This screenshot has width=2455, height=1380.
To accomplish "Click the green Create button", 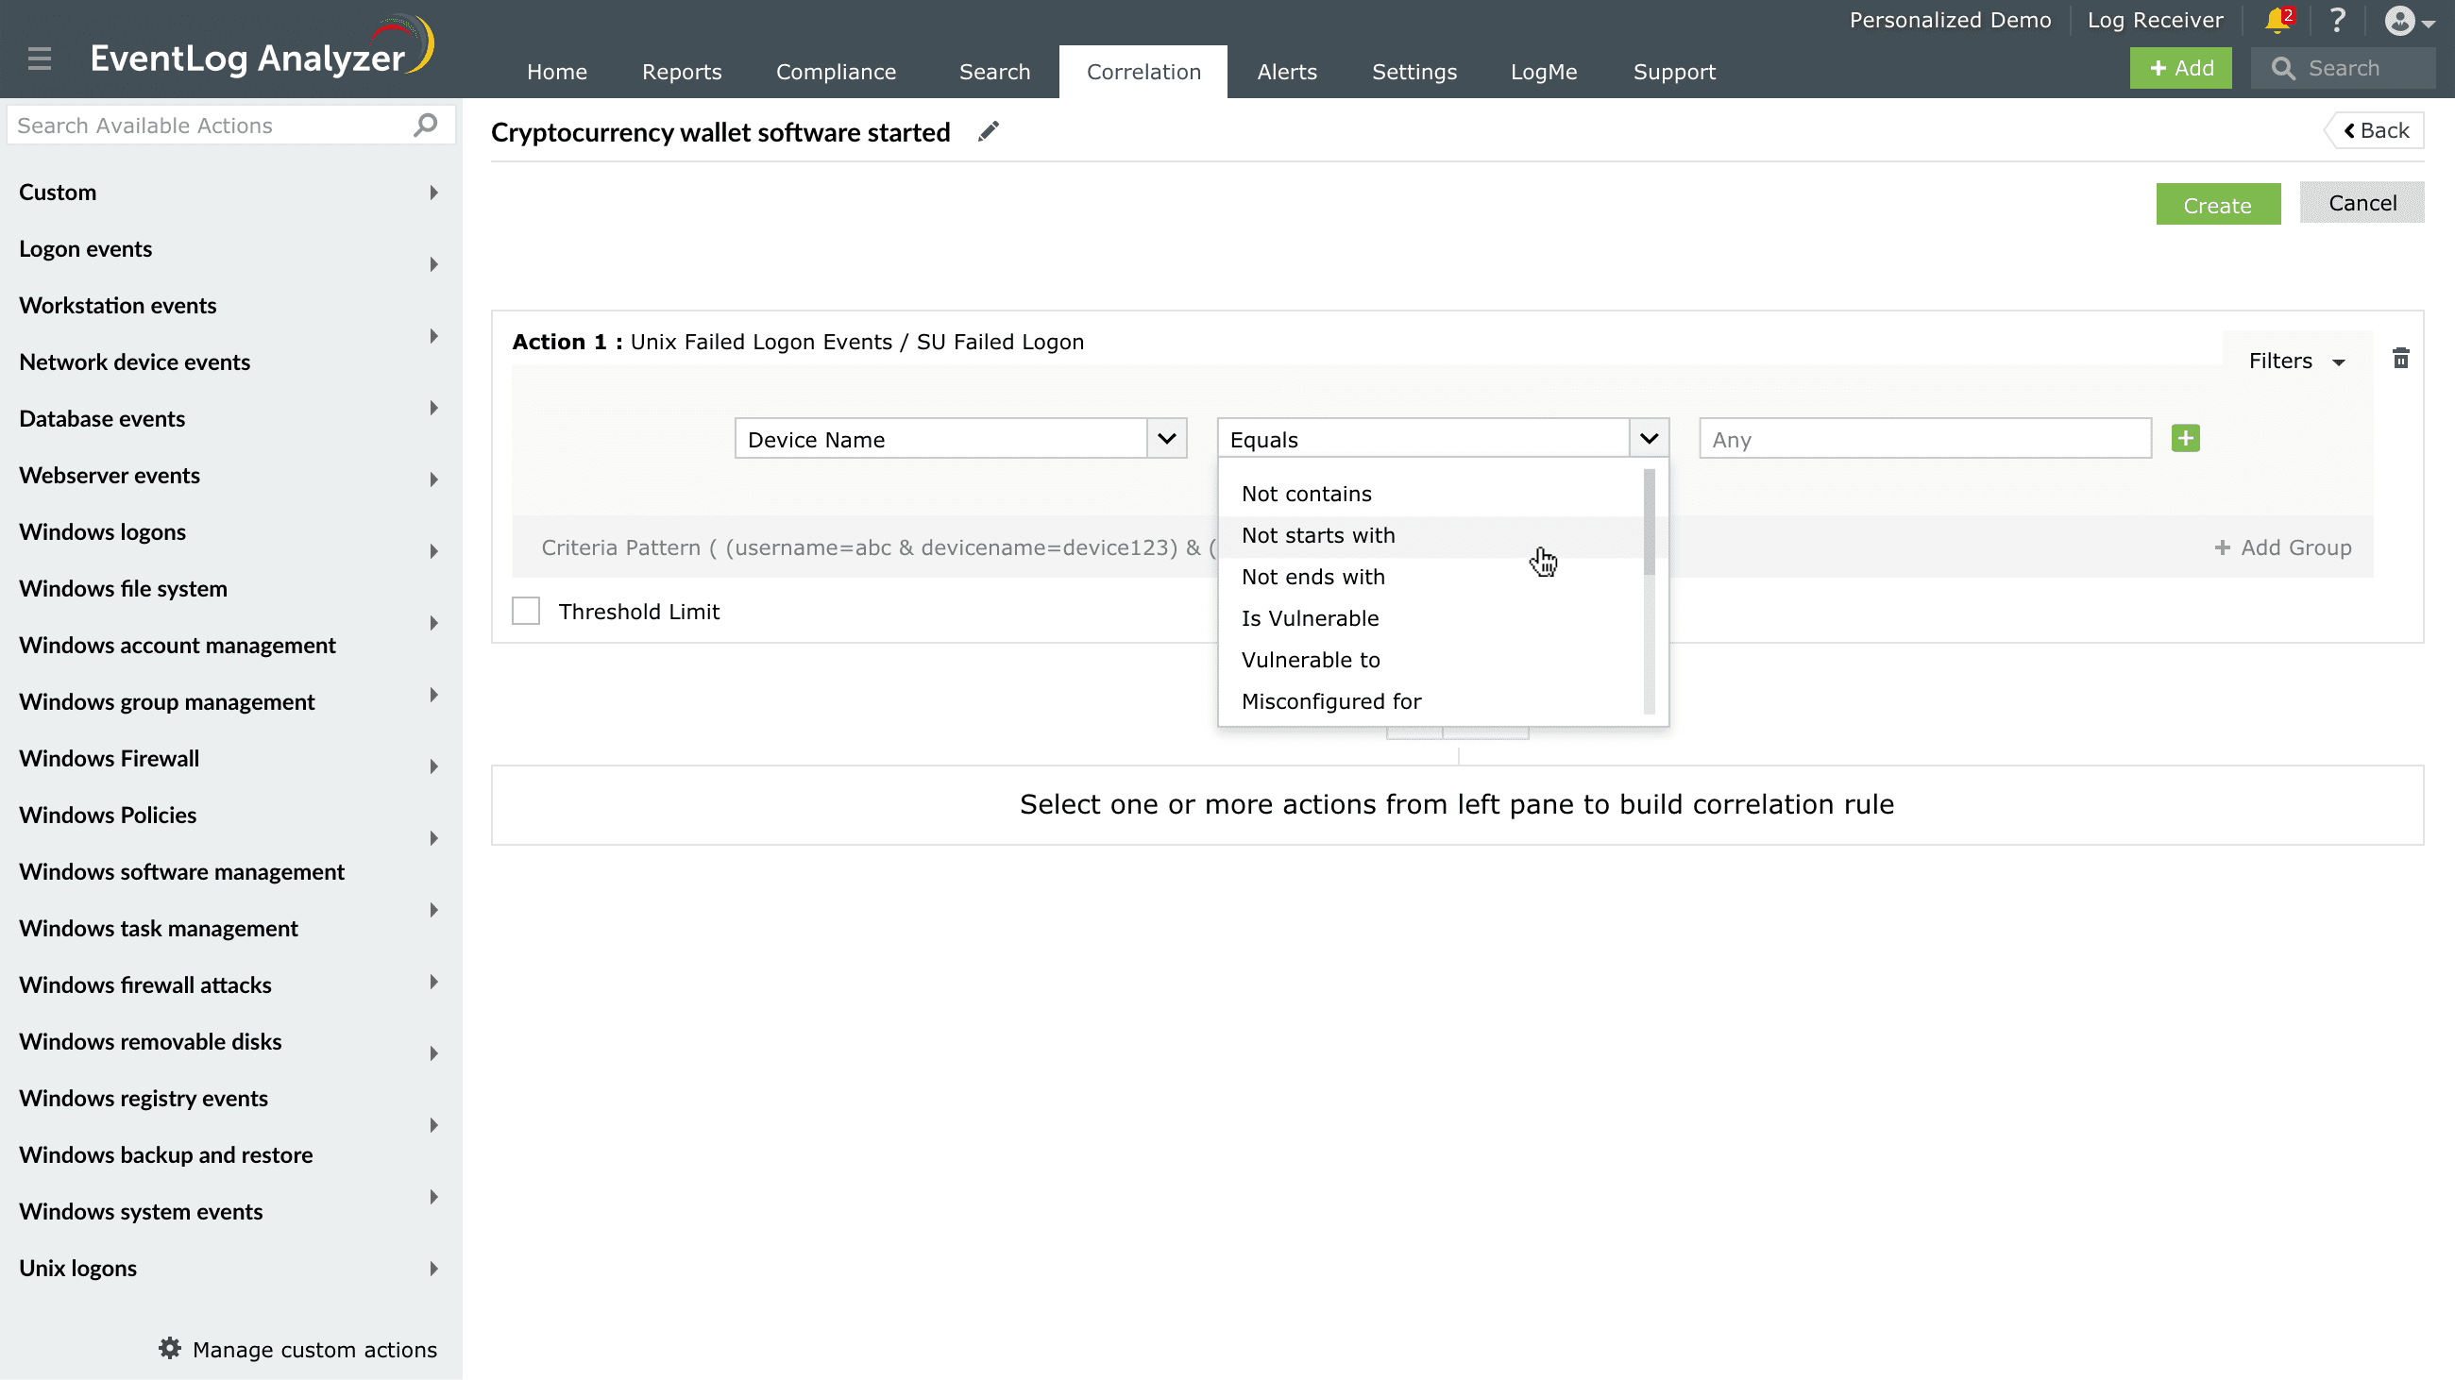I will tap(2217, 205).
